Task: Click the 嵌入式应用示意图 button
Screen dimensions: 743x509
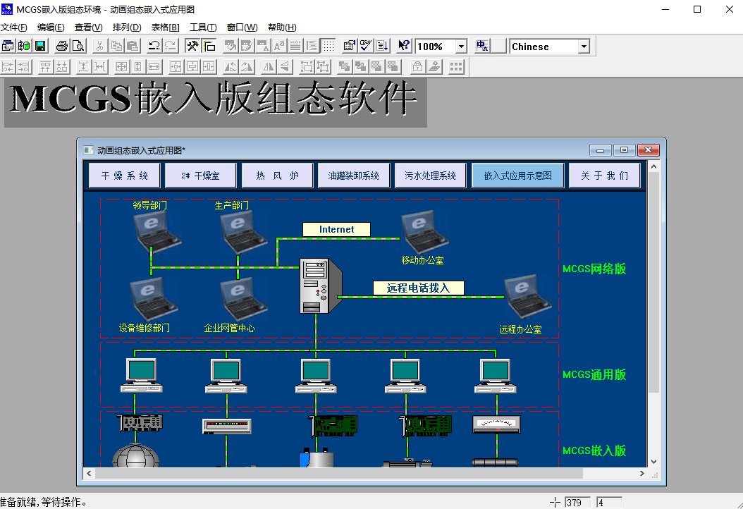Action: [518, 176]
